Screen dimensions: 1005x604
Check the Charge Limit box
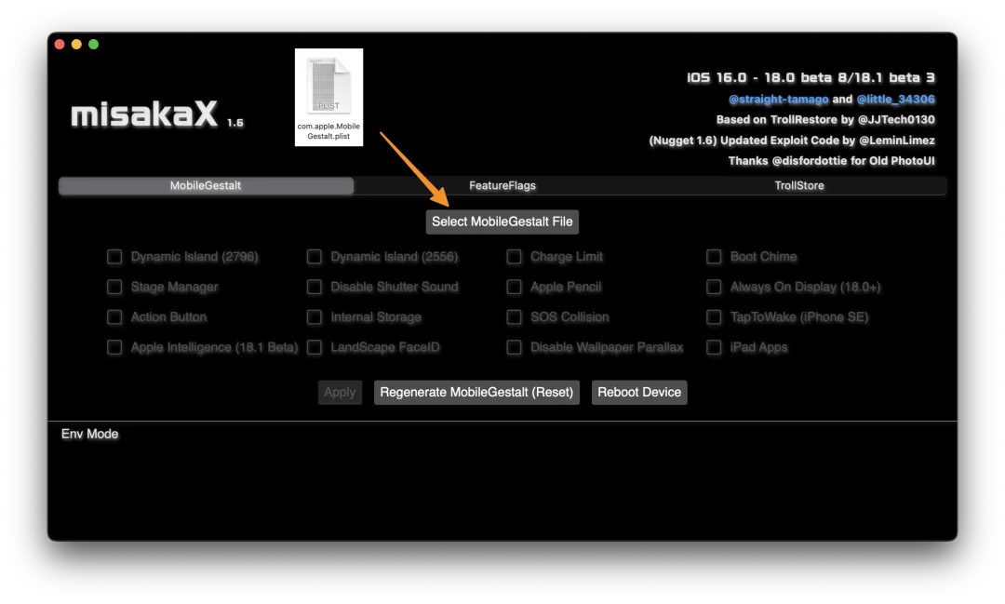(514, 257)
